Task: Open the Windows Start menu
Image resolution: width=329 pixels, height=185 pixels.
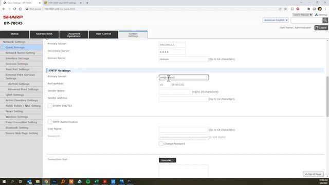Action: [x=4, y=181]
